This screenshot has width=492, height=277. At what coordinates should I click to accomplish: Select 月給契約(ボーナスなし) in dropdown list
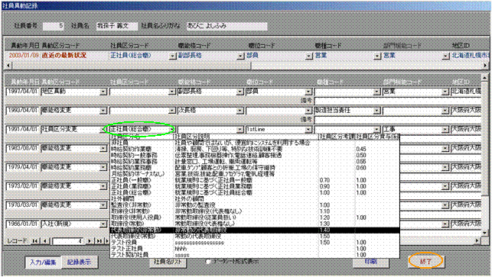tap(255, 174)
